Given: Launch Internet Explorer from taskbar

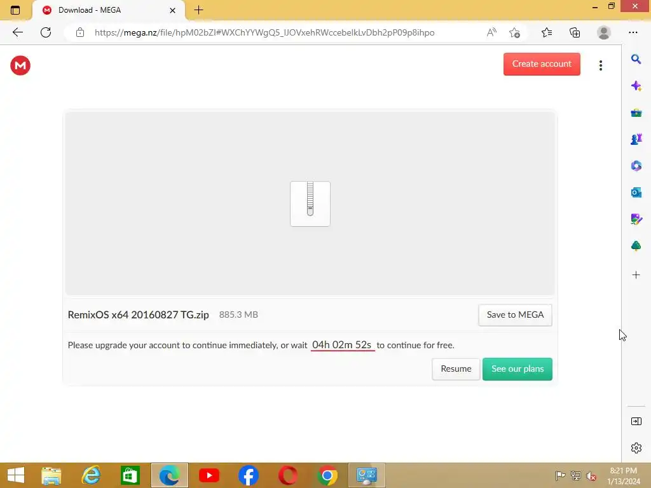Looking at the screenshot, I should [x=91, y=475].
